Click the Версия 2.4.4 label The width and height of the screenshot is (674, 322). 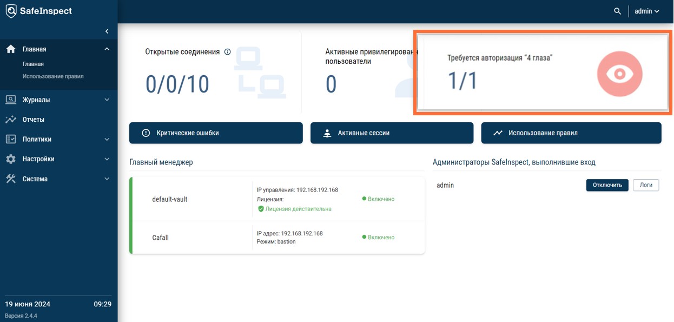pos(21,316)
